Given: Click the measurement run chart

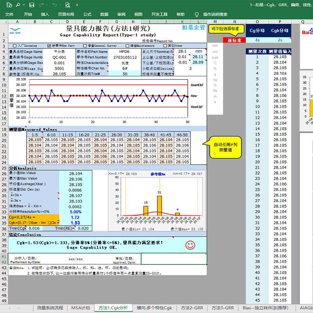Looking at the screenshot, I should (106, 101).
